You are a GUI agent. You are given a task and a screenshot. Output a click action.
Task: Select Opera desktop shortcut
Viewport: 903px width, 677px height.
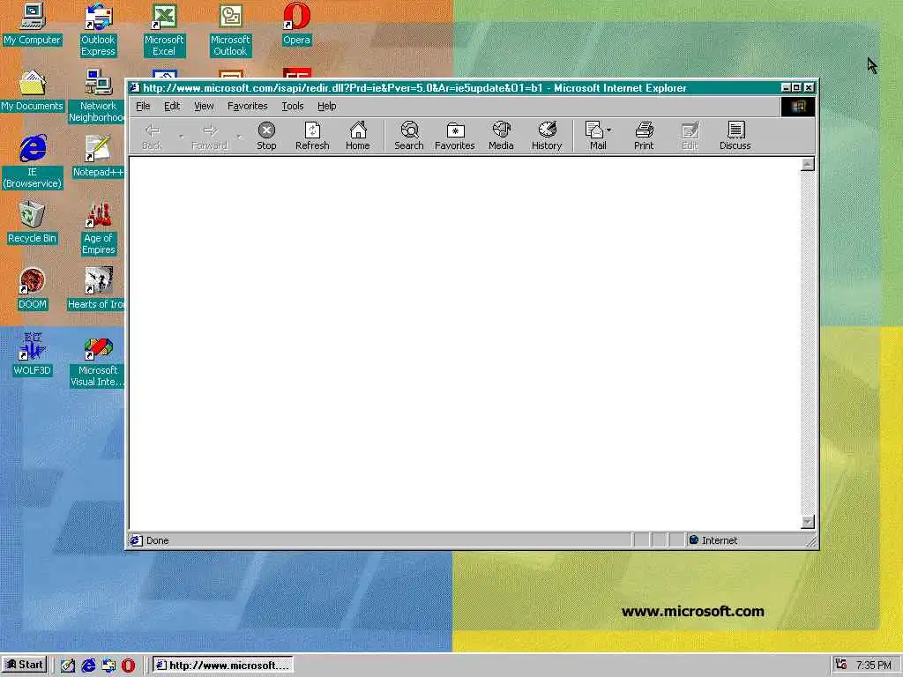(x=296, y=24)
